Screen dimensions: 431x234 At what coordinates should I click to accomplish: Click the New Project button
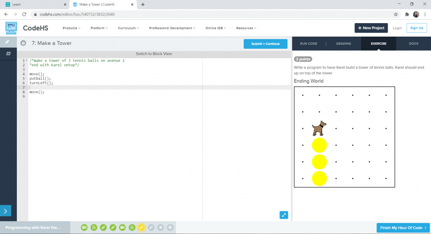371,28
